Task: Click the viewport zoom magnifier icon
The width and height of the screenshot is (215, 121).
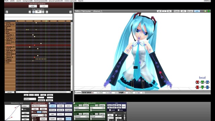Action: [x=205, y=11]
